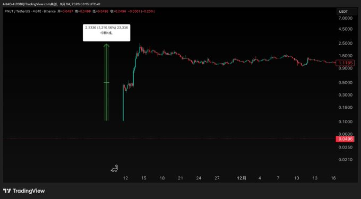
Task: Click the 4.5000 price axis label
Action: click(346, 29)
